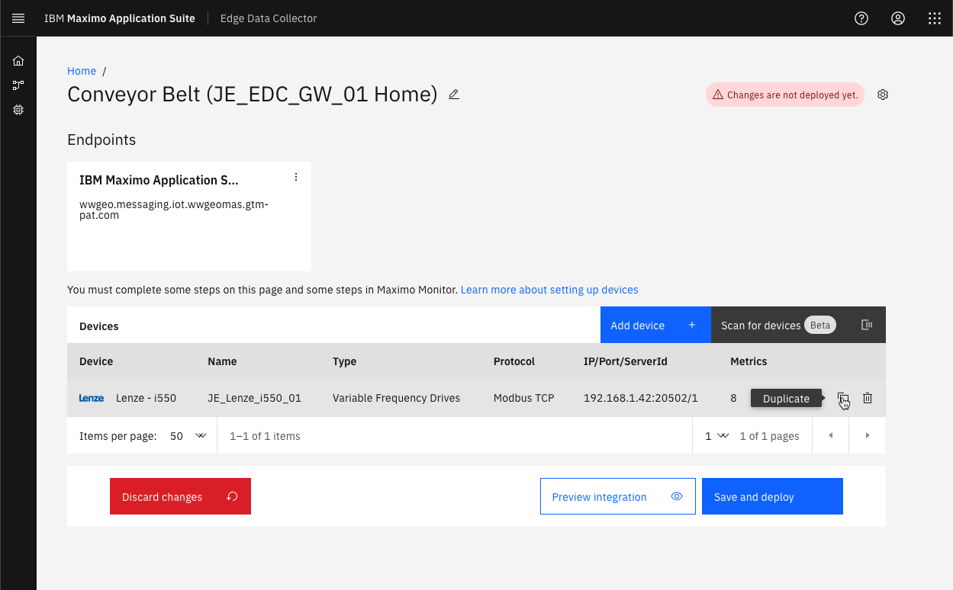This screenshot has height=590, width=953.
Task: Click the Changes are not deployed yet tag
Action: pos(785,95)
